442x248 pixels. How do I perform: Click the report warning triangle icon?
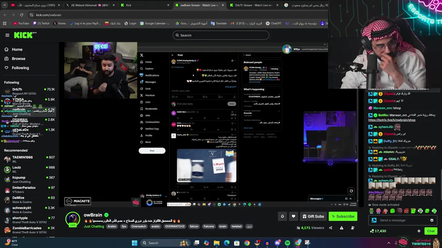pos(342,228)
